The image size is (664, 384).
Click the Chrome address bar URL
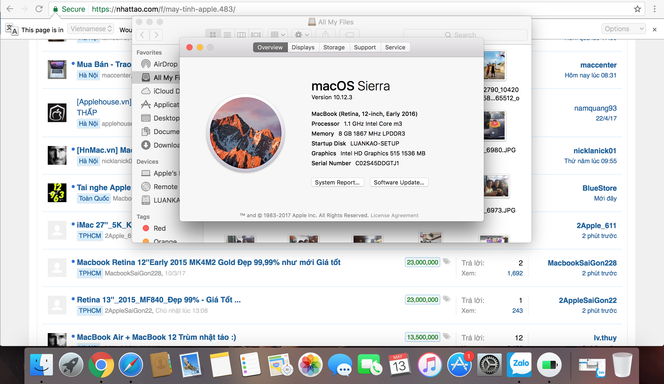point(163,9)
